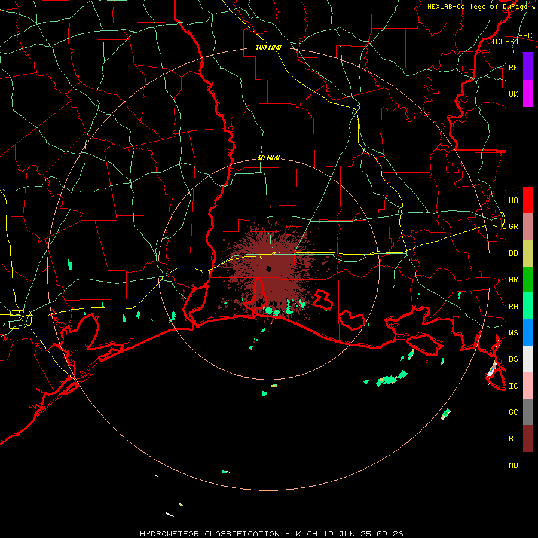
Task: Click the UK magenta legend swatch
Action: tap(528, 94)
